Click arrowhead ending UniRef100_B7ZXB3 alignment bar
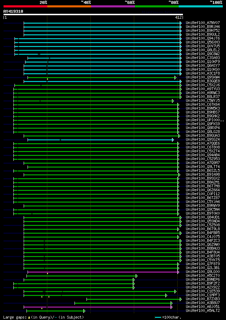Viewport: 226px width, 320px height. [181, 299]
